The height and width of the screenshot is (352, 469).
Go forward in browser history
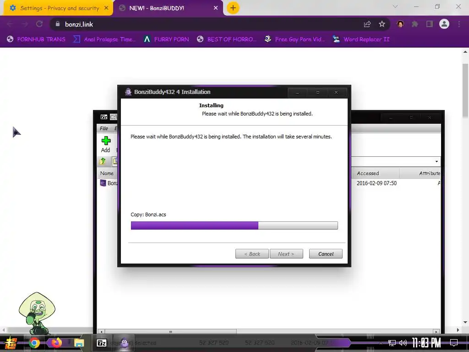click(25, 24)
